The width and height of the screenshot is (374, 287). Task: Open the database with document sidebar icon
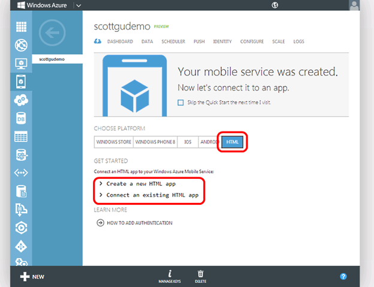[x=21, y=191]
